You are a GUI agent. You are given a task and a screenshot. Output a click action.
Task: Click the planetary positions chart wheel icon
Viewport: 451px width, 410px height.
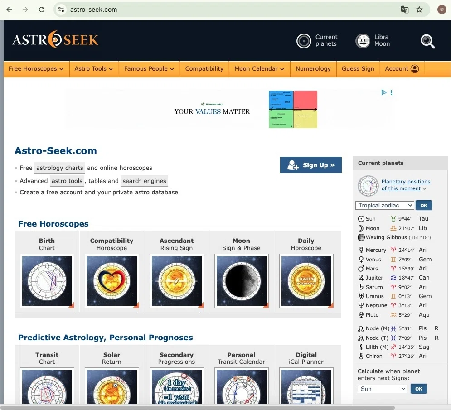point(368,186)
